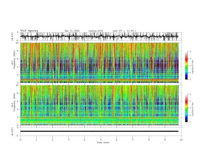Viewport: 204px width, 157px height.
Task: Click time axis tick label "10"
Action: (x=181, y=140)
